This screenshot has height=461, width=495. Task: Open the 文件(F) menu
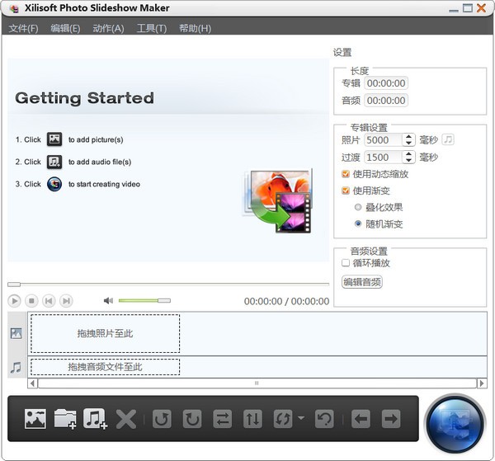[x=23, y=28]
